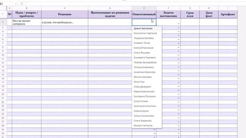Open the Ответственный dropdown in row 29
246x138 pixels.
click(x=154, y=130)
